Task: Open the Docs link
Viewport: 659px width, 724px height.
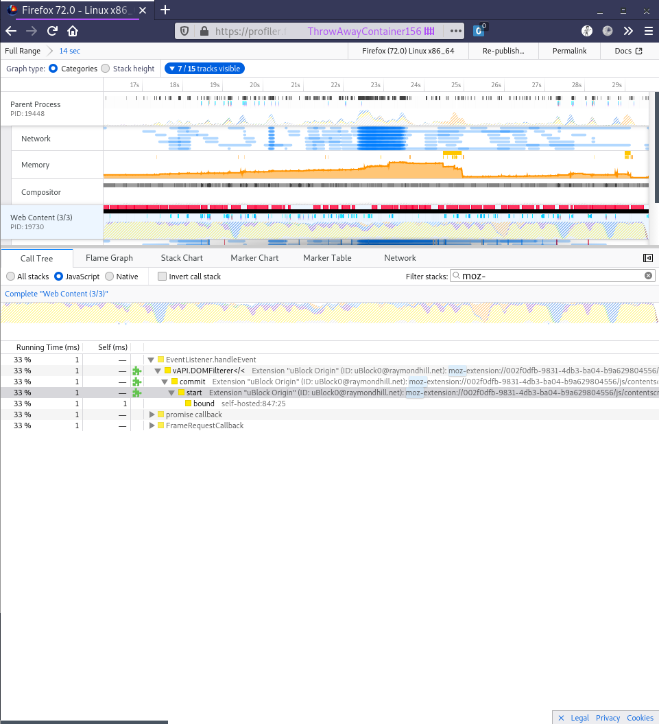Action: coord(629,51)
